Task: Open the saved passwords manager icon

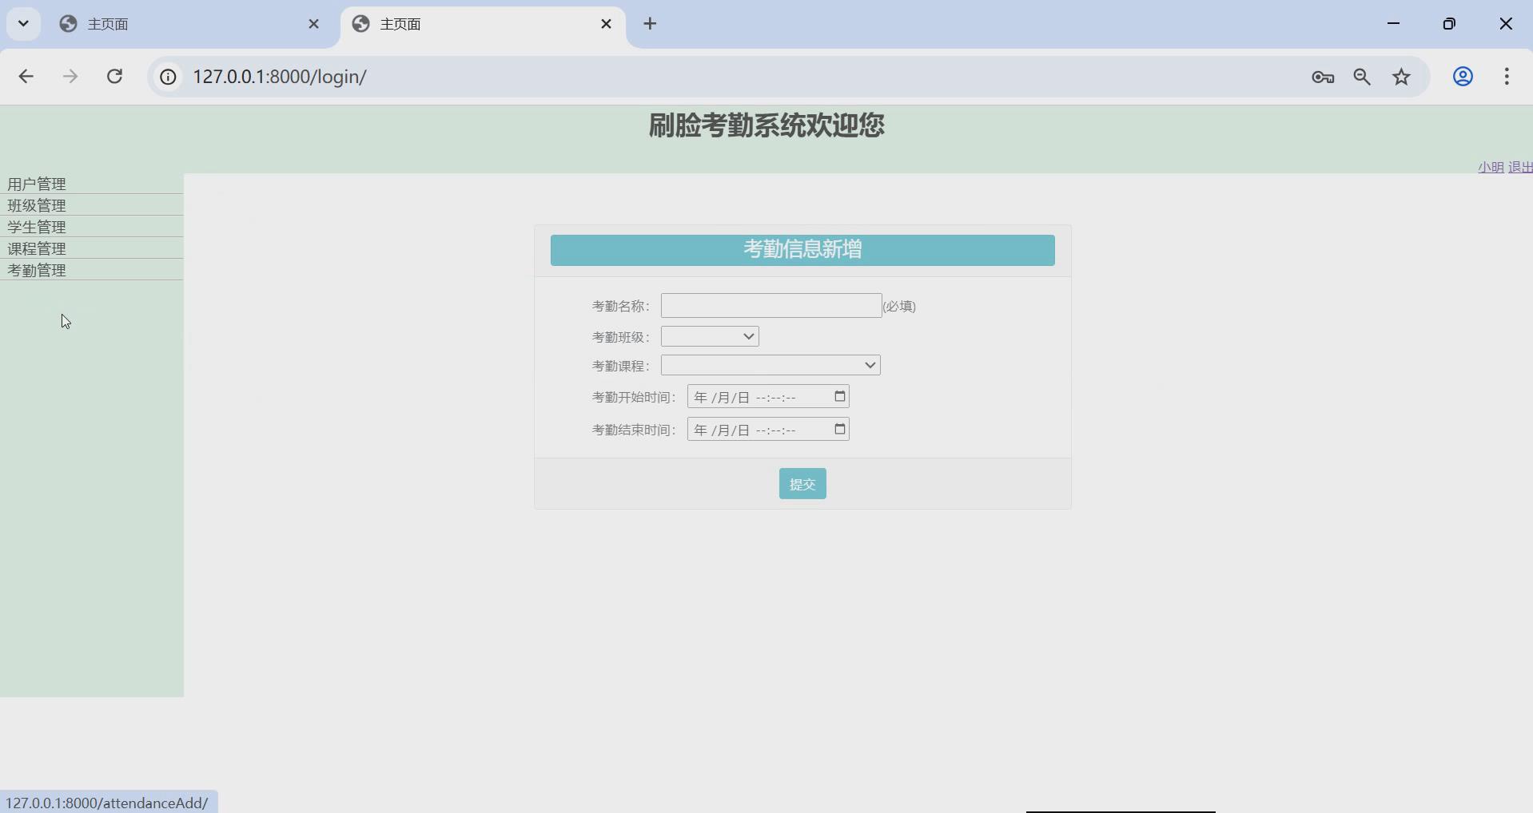Action: pyautogui.click(x=1323, y=77)
